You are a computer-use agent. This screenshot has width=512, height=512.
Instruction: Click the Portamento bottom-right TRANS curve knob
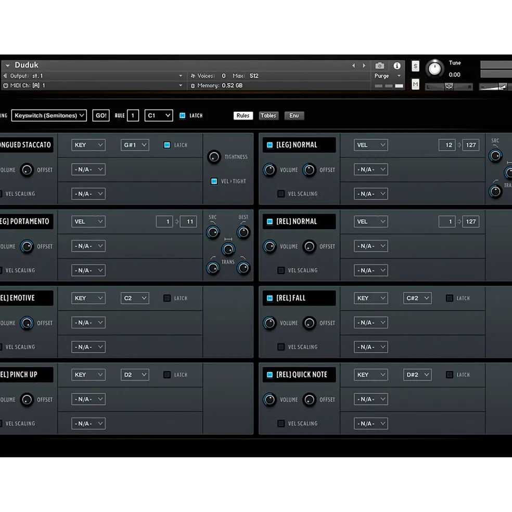(x=243, y=268)
